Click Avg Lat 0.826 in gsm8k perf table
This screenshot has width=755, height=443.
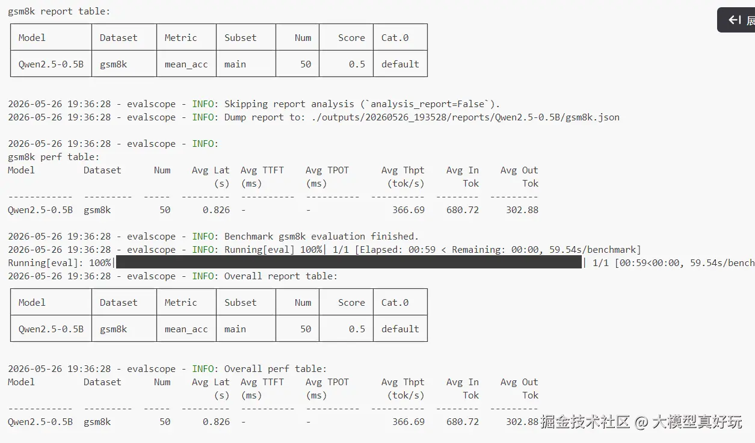pos(216,210)
